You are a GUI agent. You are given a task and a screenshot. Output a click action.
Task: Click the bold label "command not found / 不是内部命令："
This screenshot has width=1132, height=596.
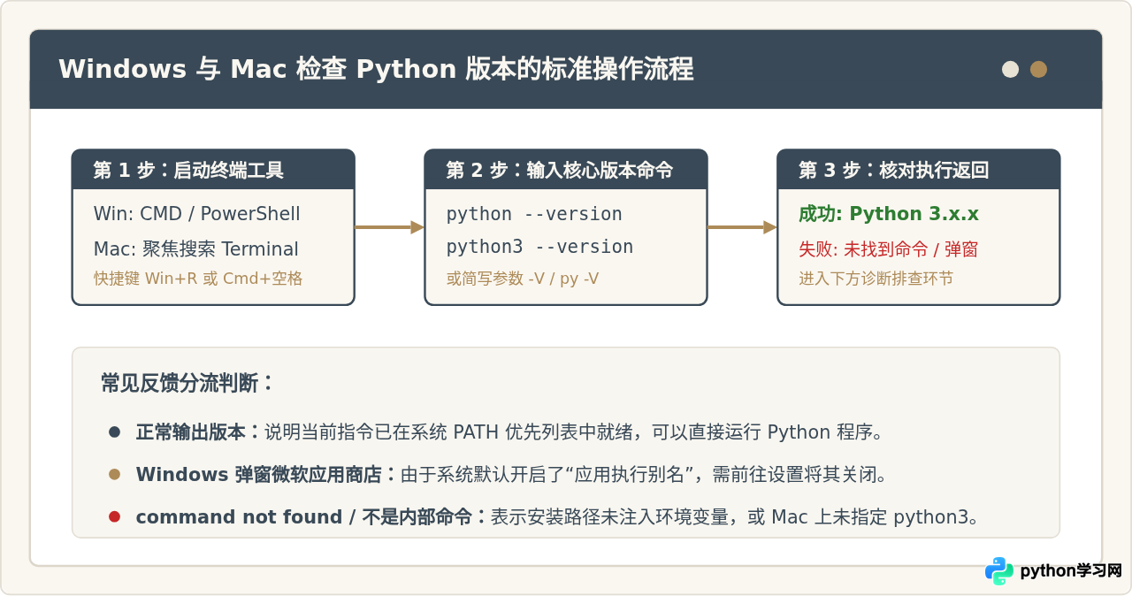pos(313,517)
